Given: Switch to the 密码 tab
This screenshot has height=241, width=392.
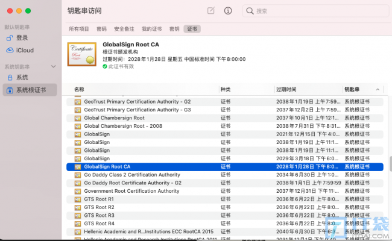Looking at the screenshot, I should 101,29.
